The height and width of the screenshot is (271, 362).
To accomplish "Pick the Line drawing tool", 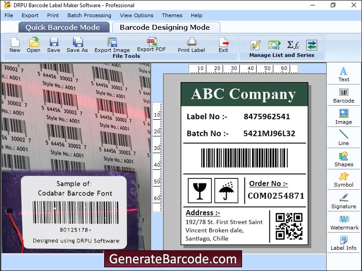I will pos(343,137).
